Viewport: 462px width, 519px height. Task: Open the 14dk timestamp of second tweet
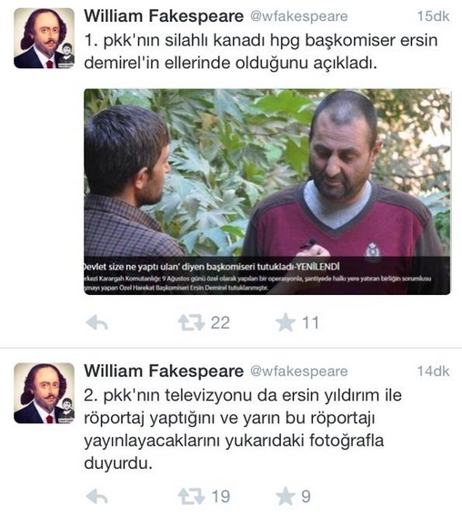[x=433, y=371]
